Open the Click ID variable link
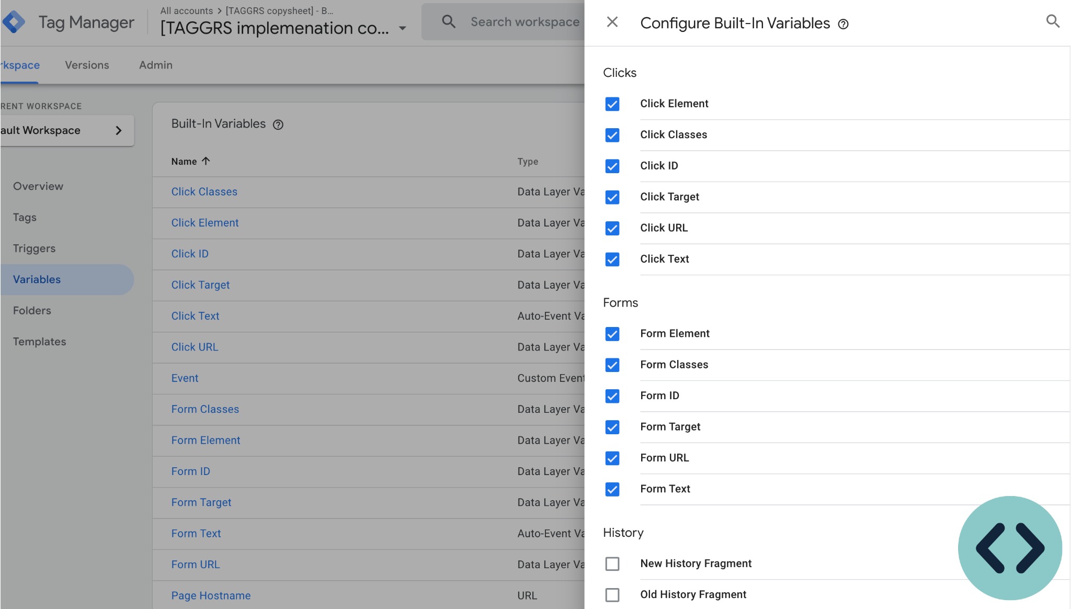This screenshot has height=609, width=1071. [190, 254]
